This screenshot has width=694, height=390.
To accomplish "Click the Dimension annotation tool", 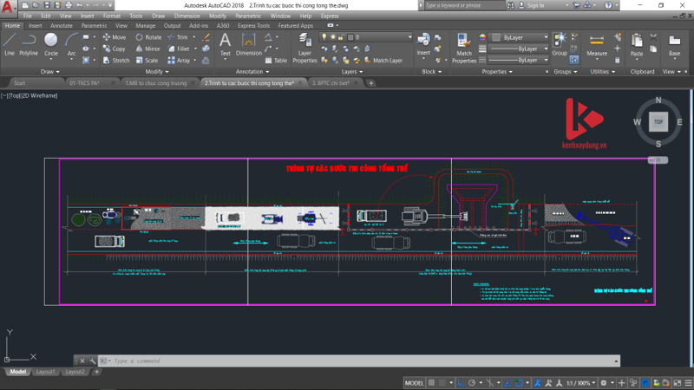I will click(x=249, y=43).
